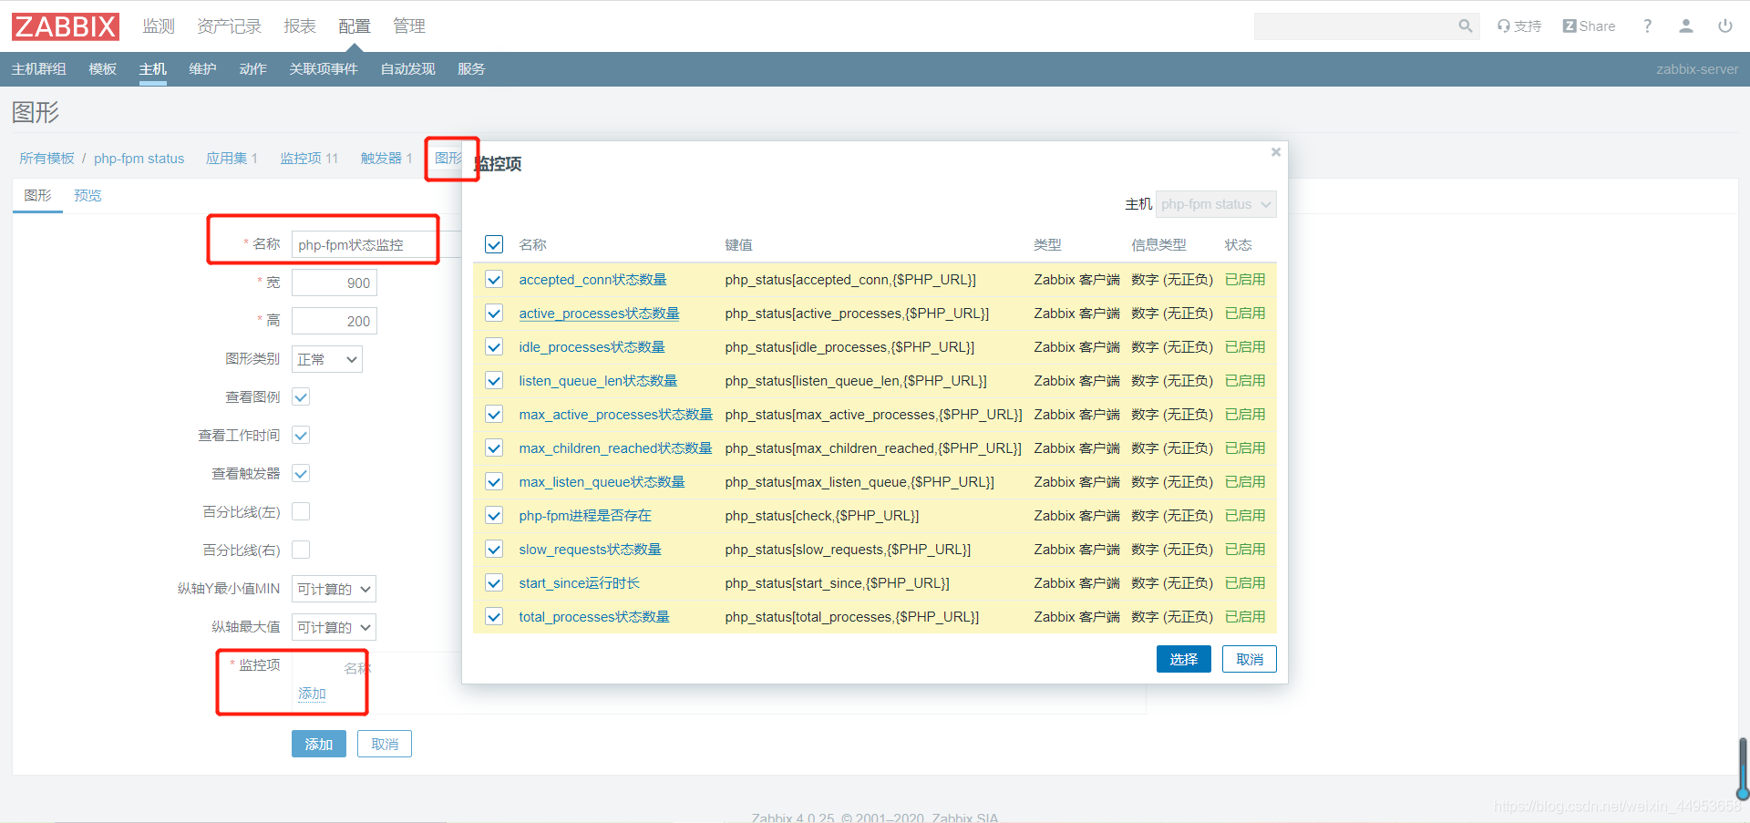Open the 资产记录 top menu
Screen dimensions: 1750x823
[230, 26]
